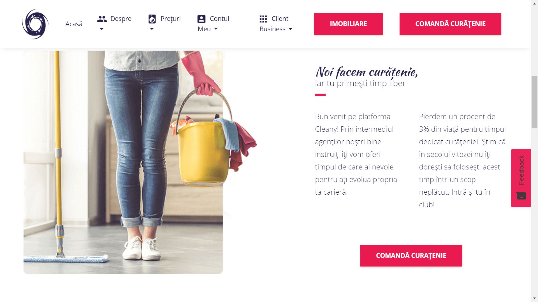The width and height of the screenshot is (538, 302).
Task: Click the washing machine icon beside Prețuri
Action: pyautogui.click(x=152, y=19)
